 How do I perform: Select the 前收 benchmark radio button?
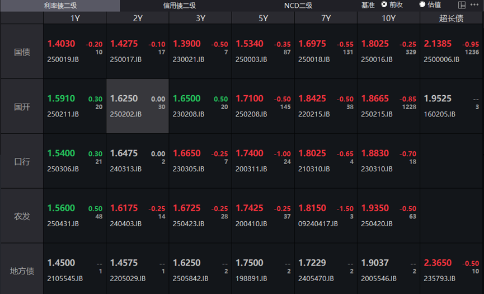pyautogui.click(x=384, y=4)
